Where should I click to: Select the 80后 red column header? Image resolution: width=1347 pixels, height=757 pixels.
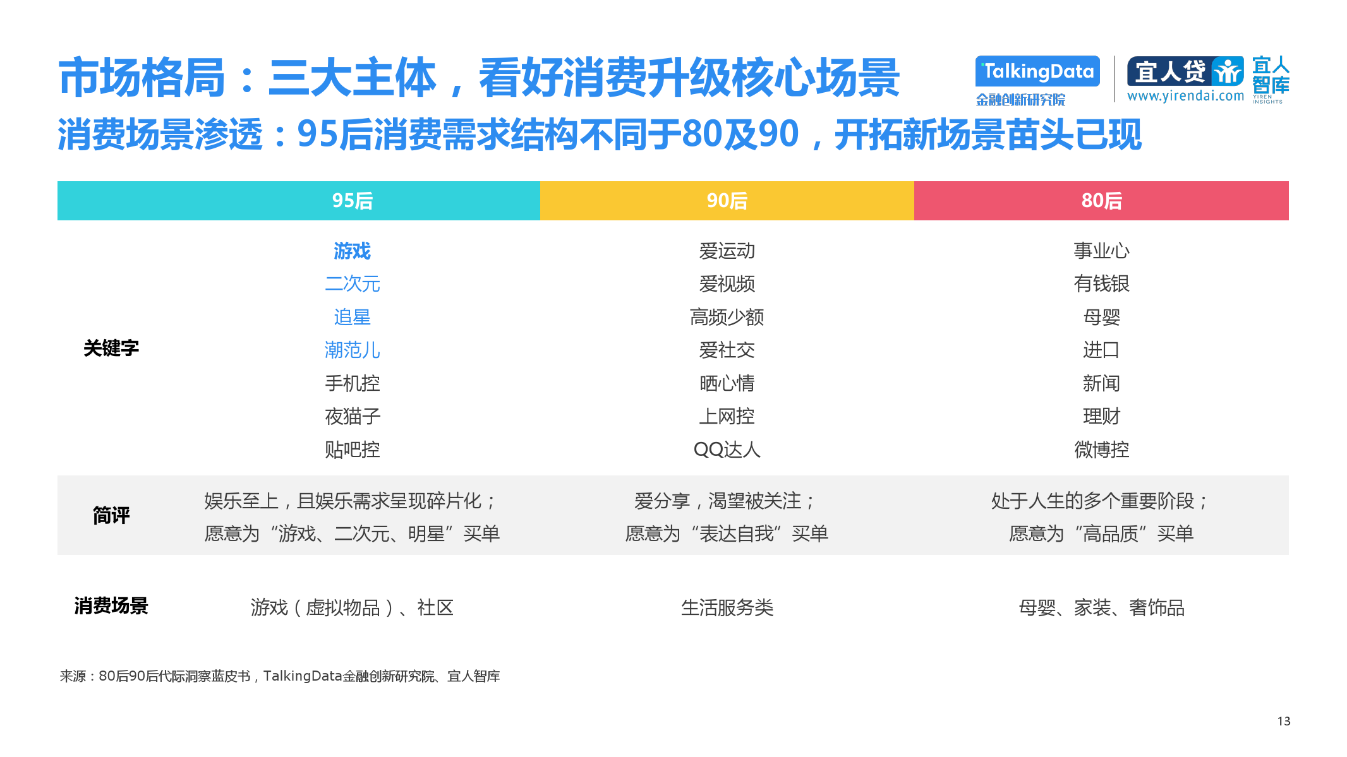(x=1101, y=201)
